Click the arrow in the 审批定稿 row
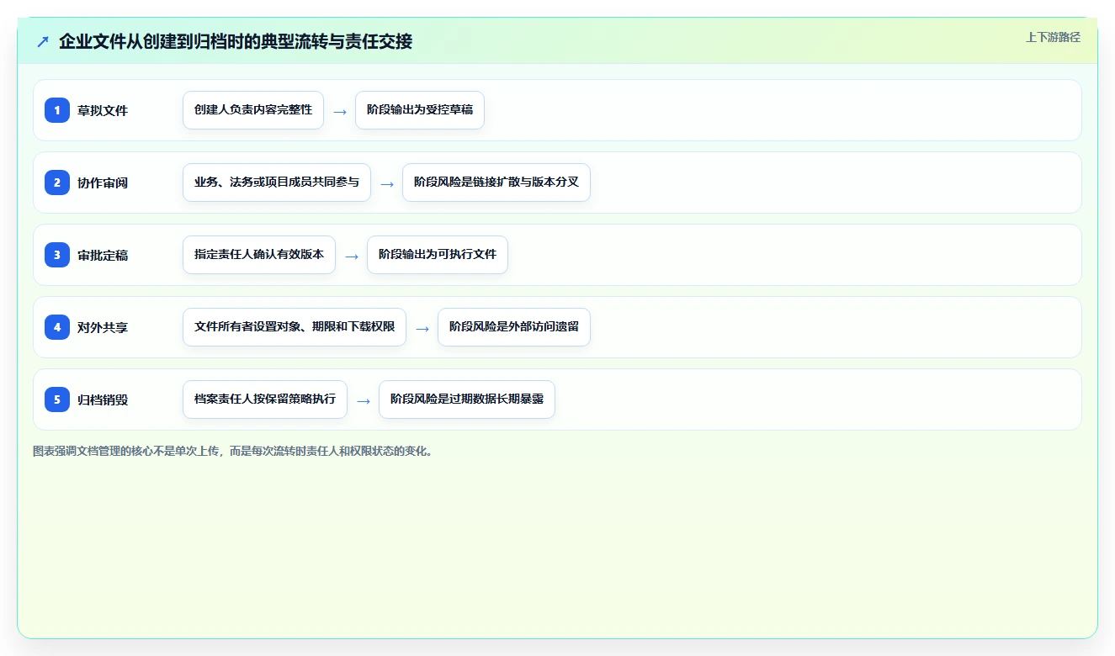The height and width of the screenshot is (656, 1115). [x=352, y=256]
